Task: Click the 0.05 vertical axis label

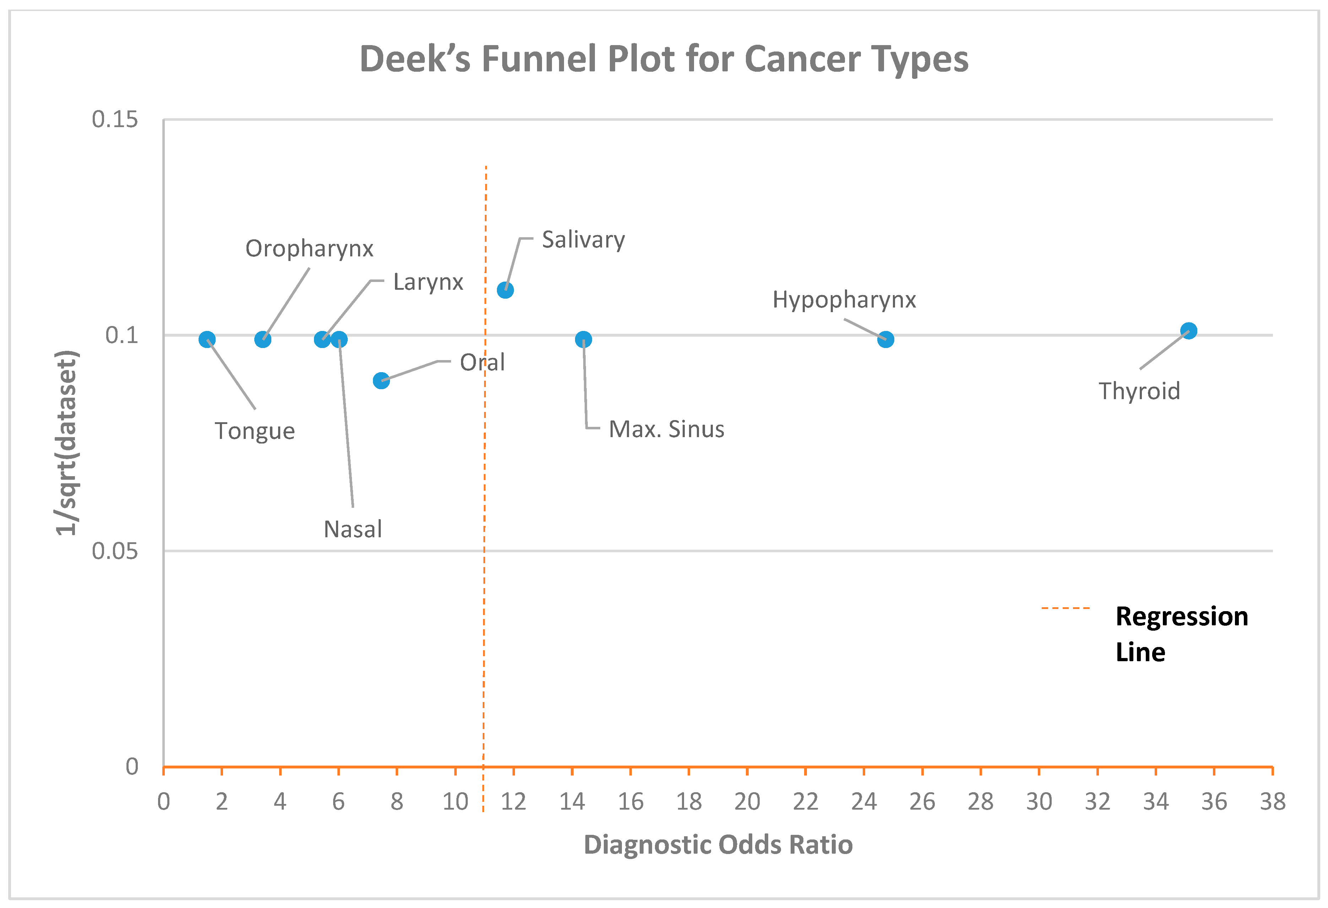Action: coord(115,551)
